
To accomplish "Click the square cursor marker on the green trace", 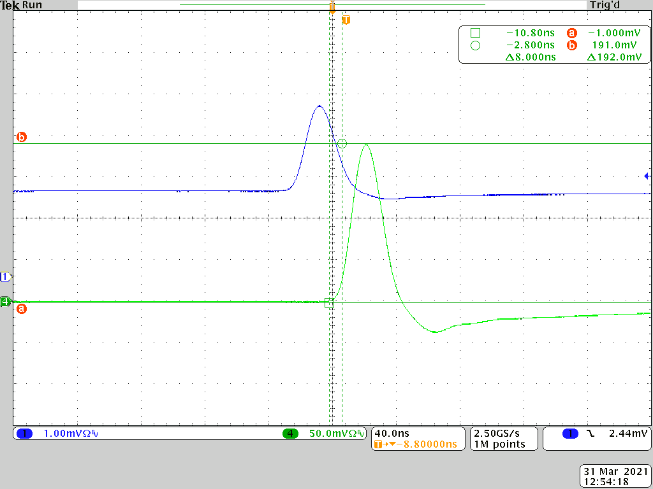I will tap(329, 302).
